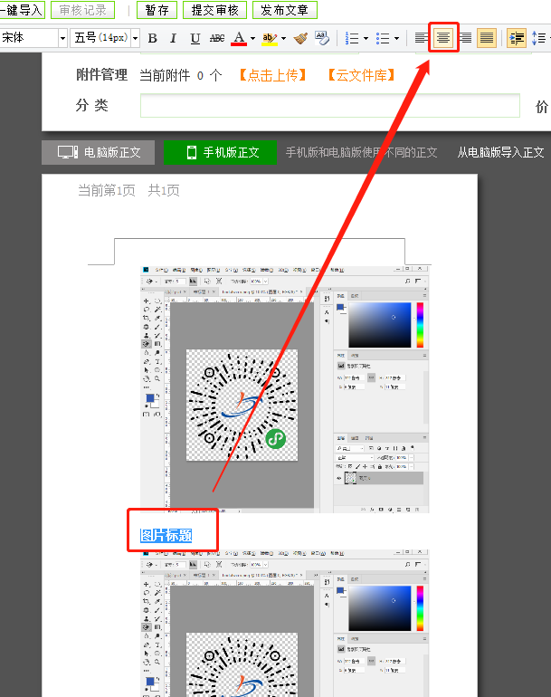Image resolution: width=551 pixels, height=697 pixels.
Task: Expand the highlight color picker arrow
Action: click(x=283, y=39)
